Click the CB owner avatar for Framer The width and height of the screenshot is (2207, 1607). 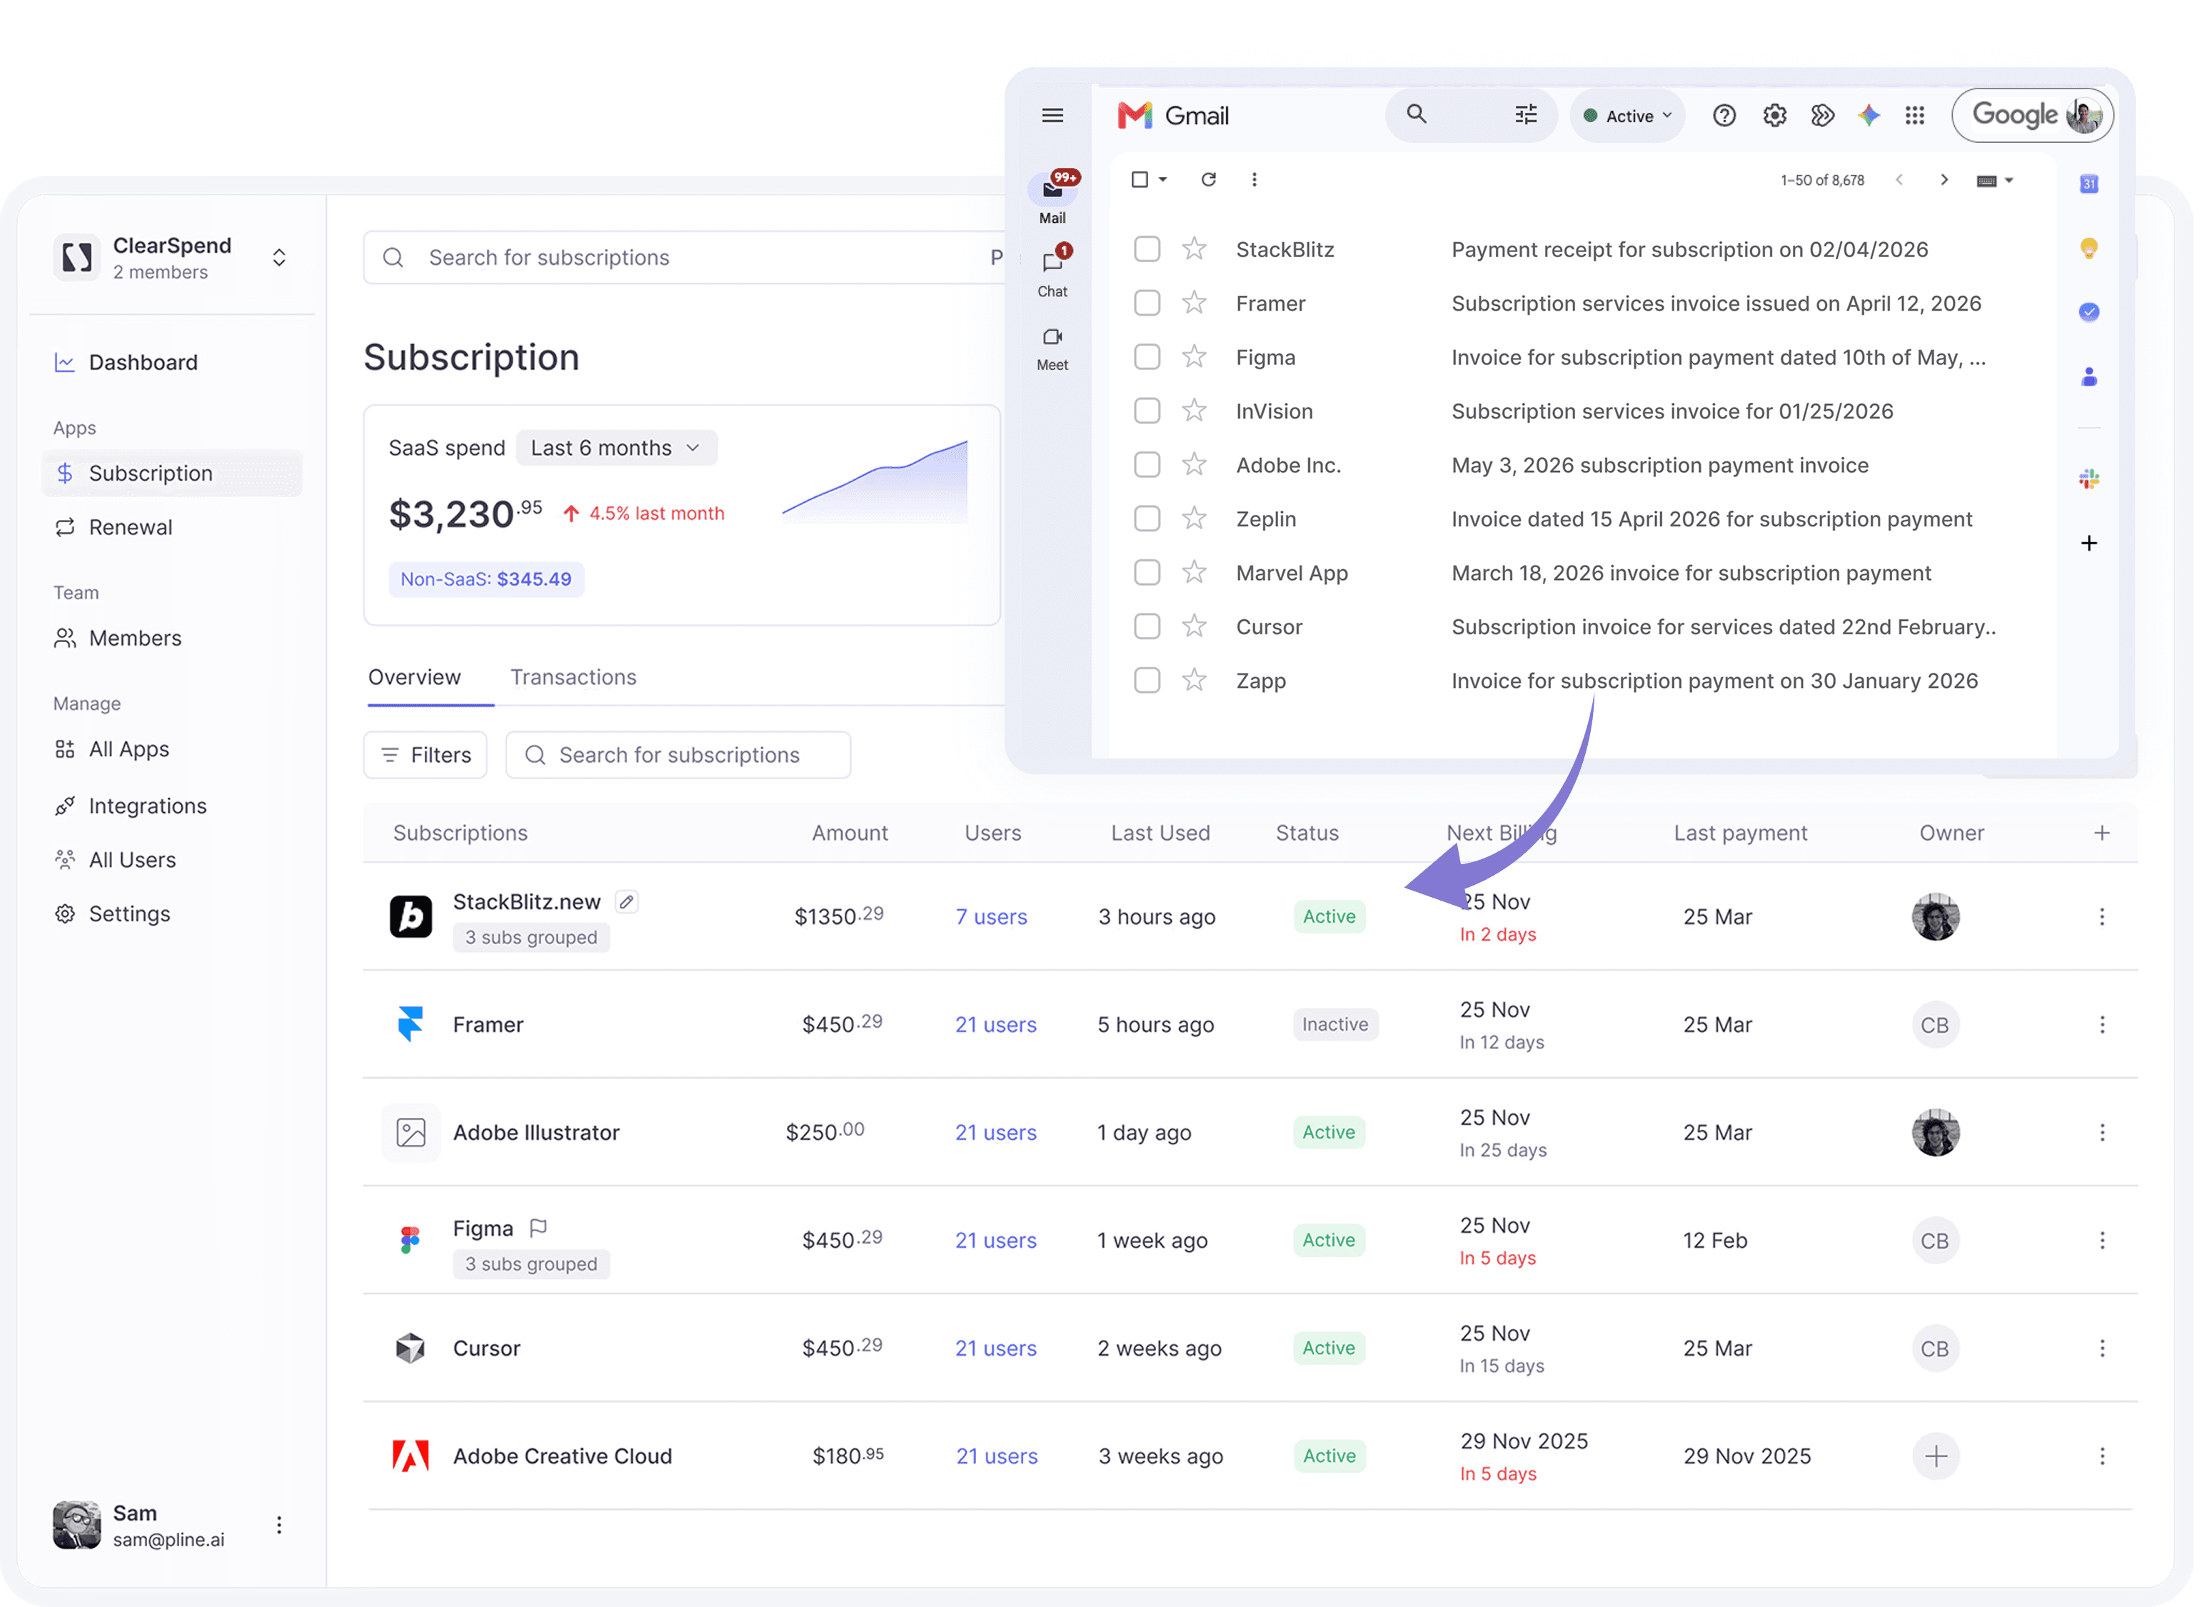pos(1934,1025)
